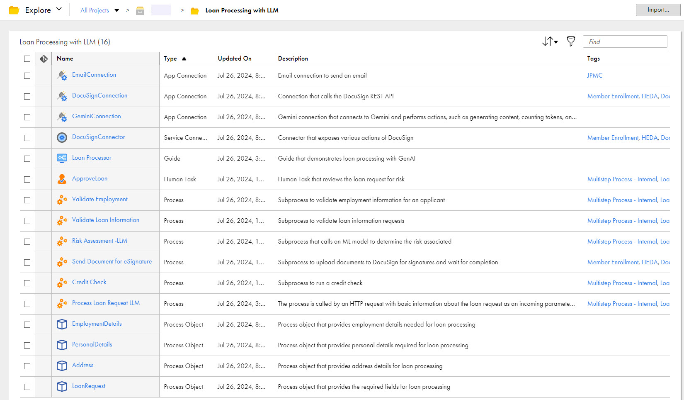Open the Loan Processor guide link

pos(92,158)
